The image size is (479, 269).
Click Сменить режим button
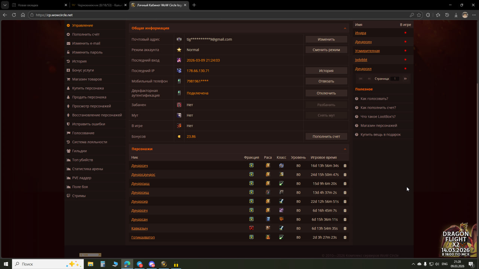[326, 50]
